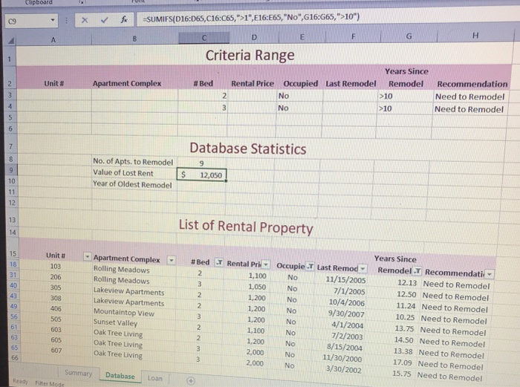Select row 18 header
Screen dimensions: 520x387
(x=13, y=264)
